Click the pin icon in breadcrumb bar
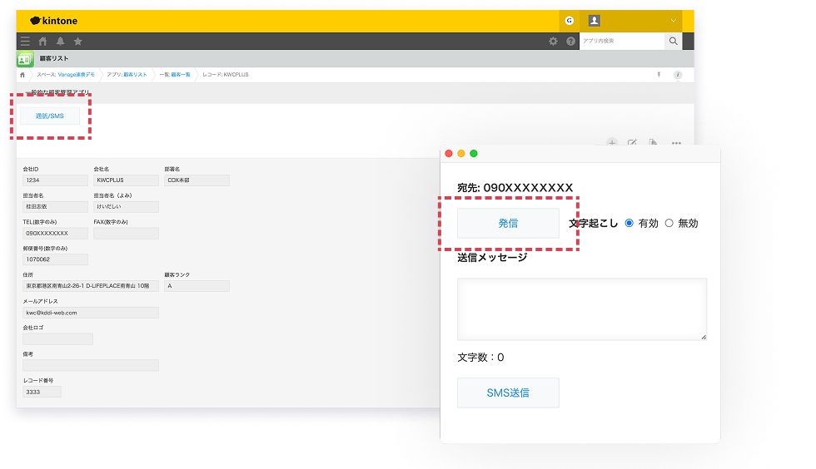816x469 pixels. (659, 75)
